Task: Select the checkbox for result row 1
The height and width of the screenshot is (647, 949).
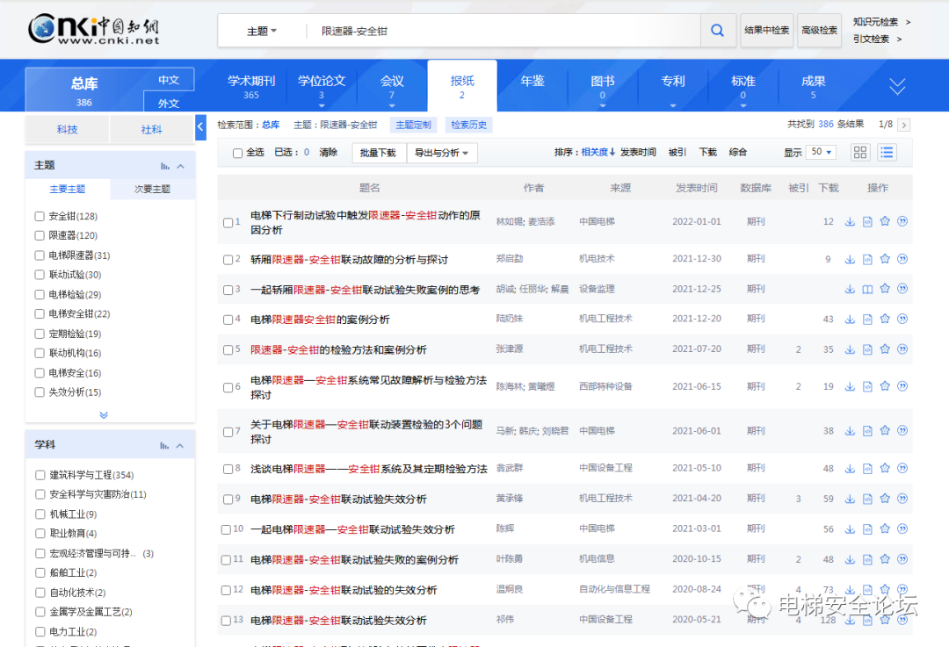Action: point(228,222)
